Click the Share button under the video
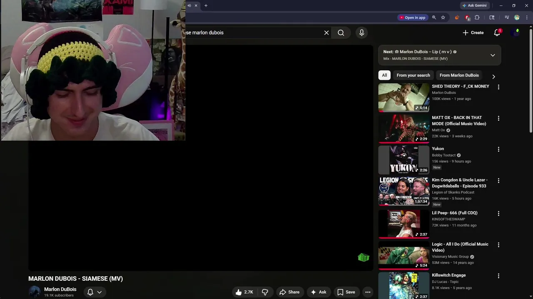Screen dimensions: 533x299 point(289,292)
